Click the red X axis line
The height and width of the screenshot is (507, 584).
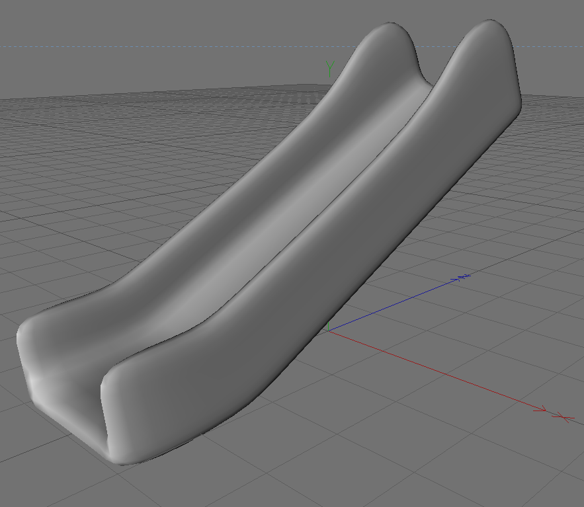click(438, 371)
